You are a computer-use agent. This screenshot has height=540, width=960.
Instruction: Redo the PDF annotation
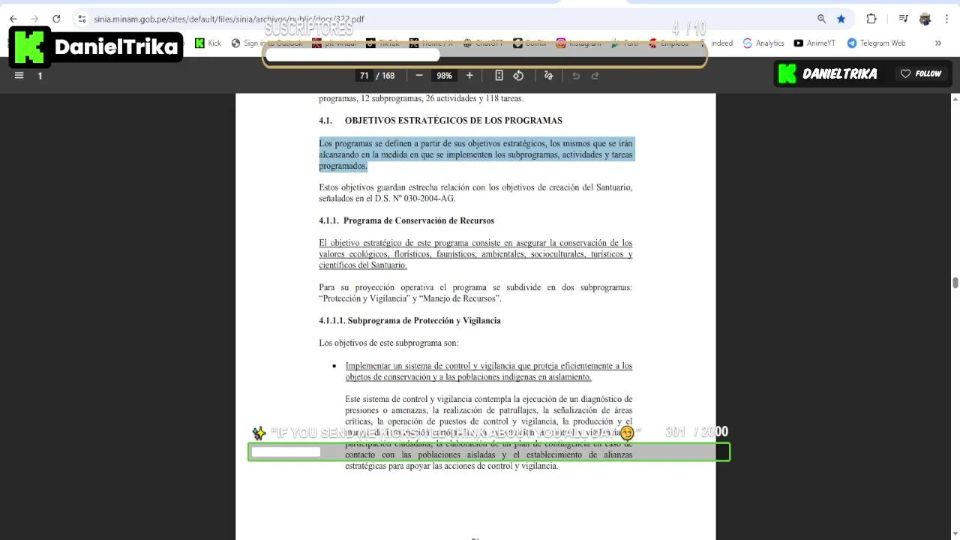(595, 75)
